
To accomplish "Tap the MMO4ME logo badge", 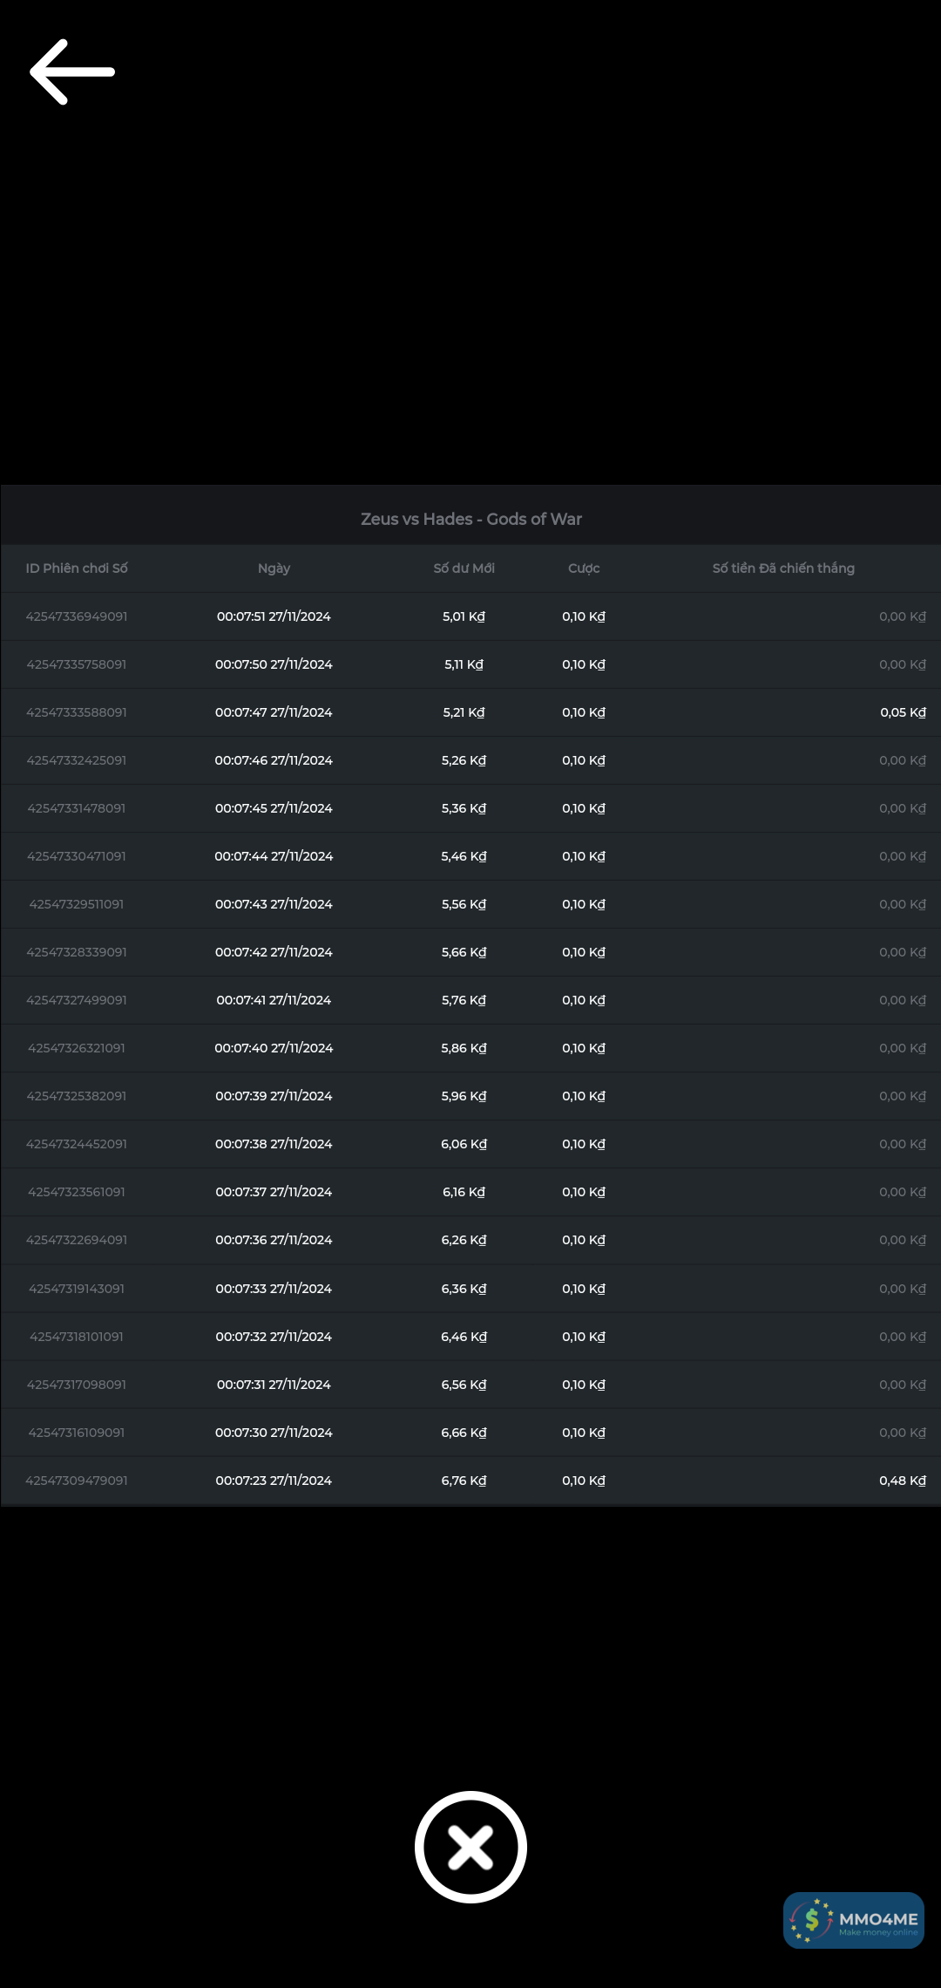I will pos(853,1920).
